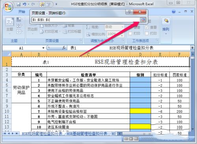Click the 检查清单 header cell

tap(88, 75)
